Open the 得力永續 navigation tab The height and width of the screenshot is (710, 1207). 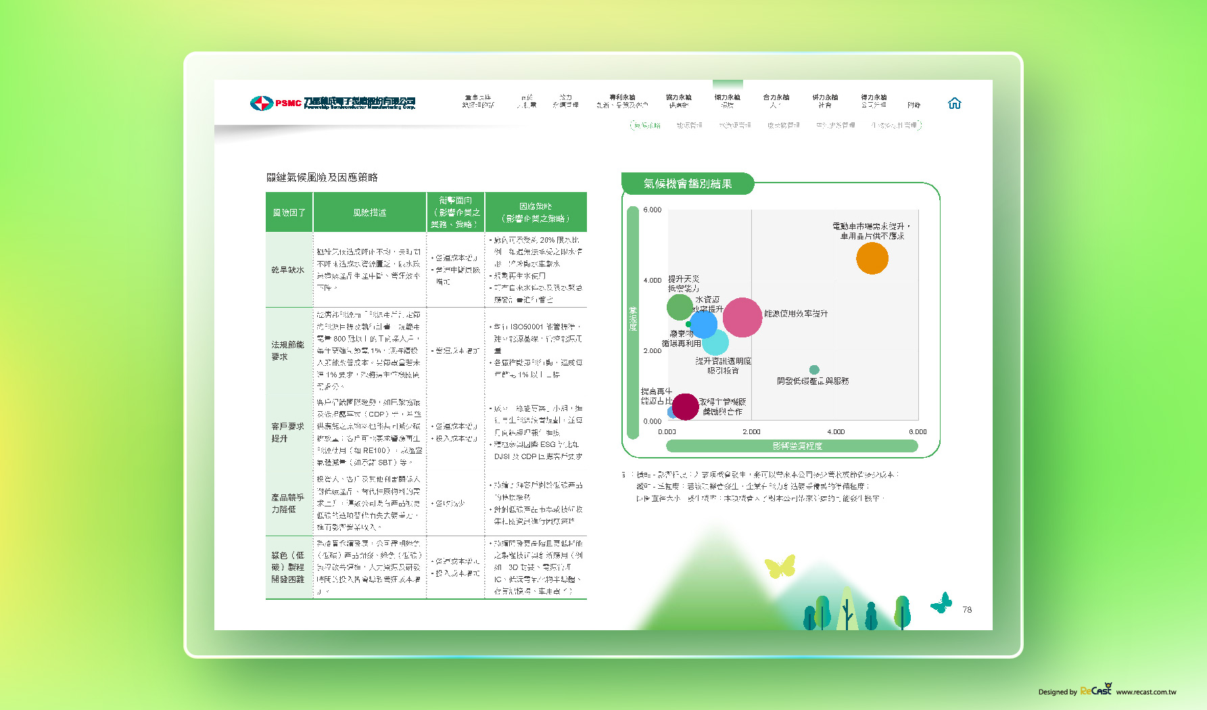coord(874,101)
